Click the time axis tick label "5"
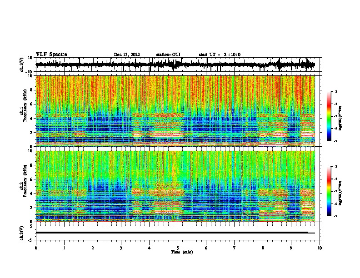This screenshot has height=278, width=360. (x=178, y=248)
